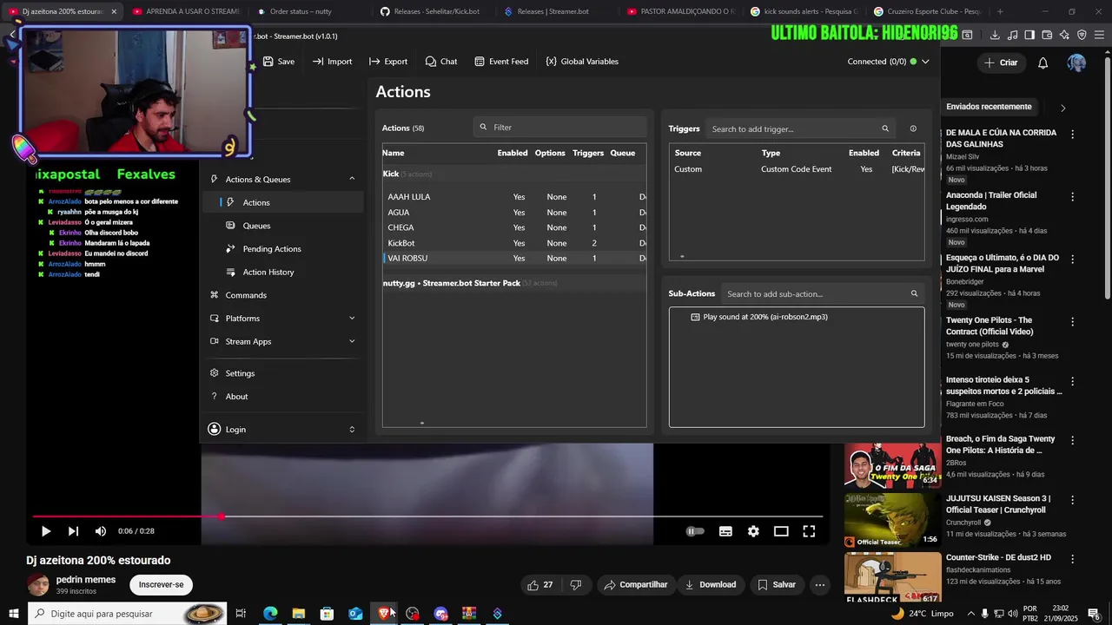Select the Pending Actions sidebar item
1112x625 pixels.
[x=283, y=249]
